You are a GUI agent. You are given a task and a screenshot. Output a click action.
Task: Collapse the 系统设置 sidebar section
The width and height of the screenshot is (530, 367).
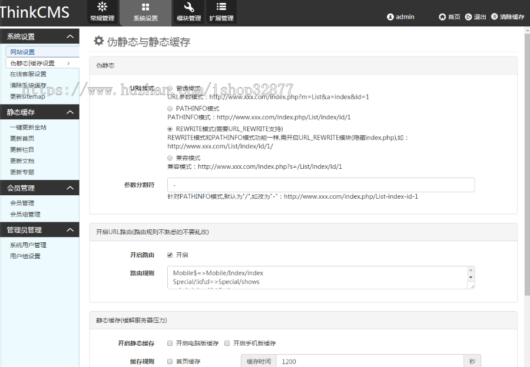click(x=70, y=36)
